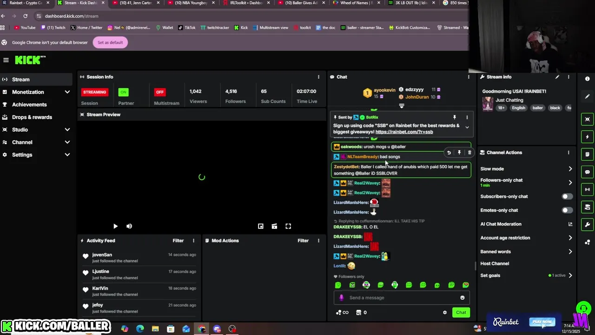The width and height of the screenshot is (595, 335).
Task: Click the Chrome address bar
Action: coord(251,16)
